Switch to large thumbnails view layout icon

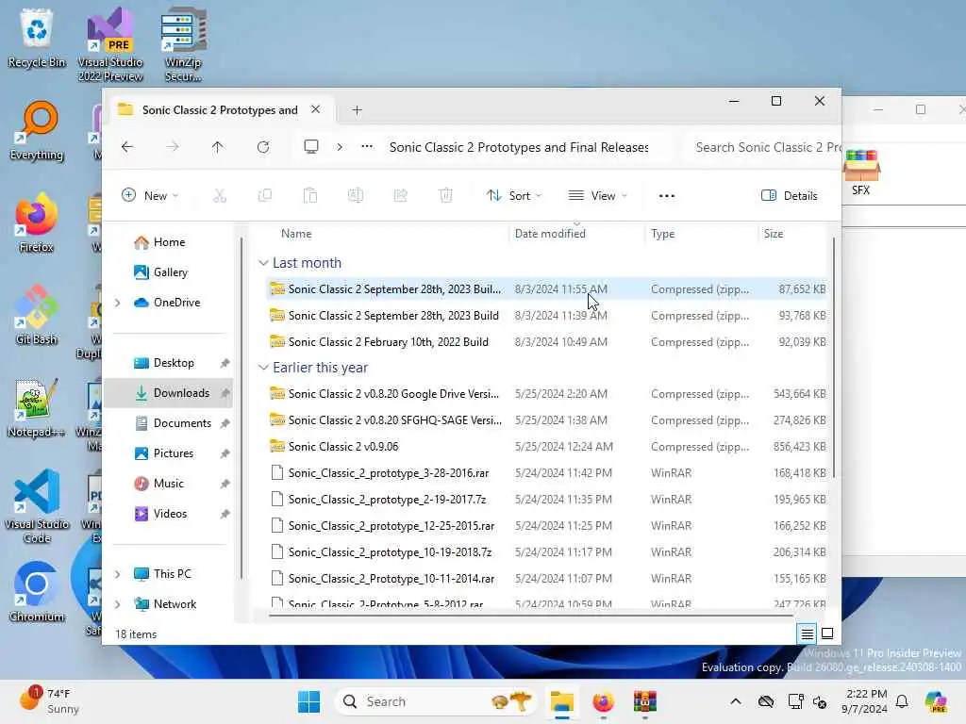coord(827,633)
